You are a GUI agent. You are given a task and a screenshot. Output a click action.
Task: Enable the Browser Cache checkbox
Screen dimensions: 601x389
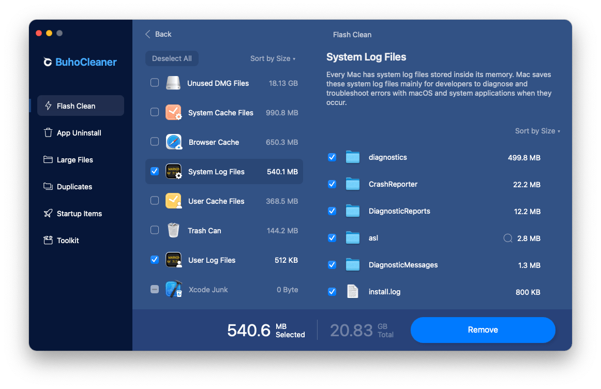tap(155, 141)
